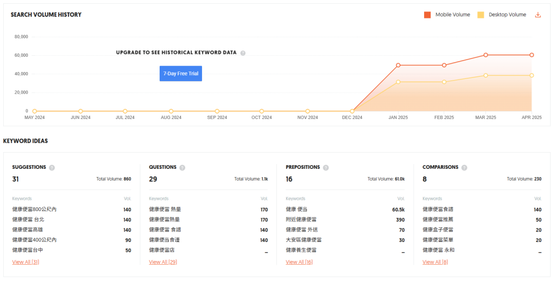Screen dimensions: 556x282
Task: Open help icon beside historical keyword data
Action: 243,53
